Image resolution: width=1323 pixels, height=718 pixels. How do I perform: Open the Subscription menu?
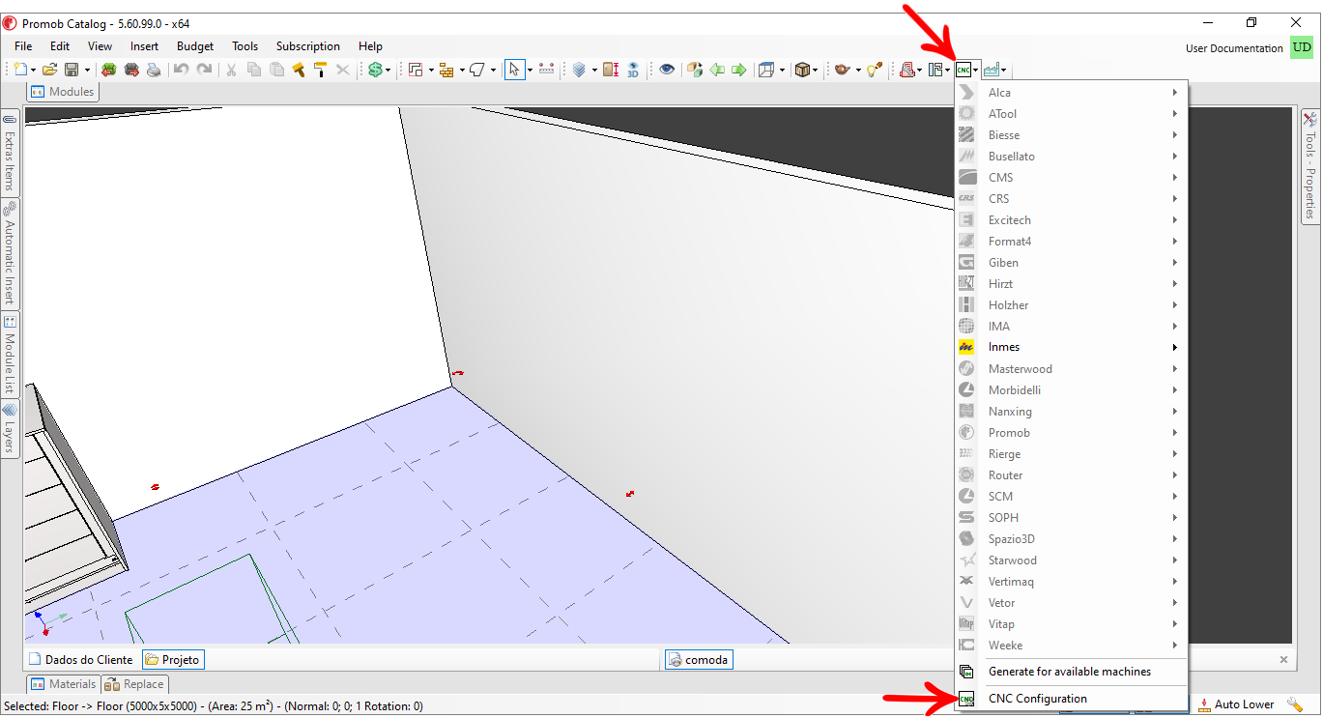coord(308,46)
